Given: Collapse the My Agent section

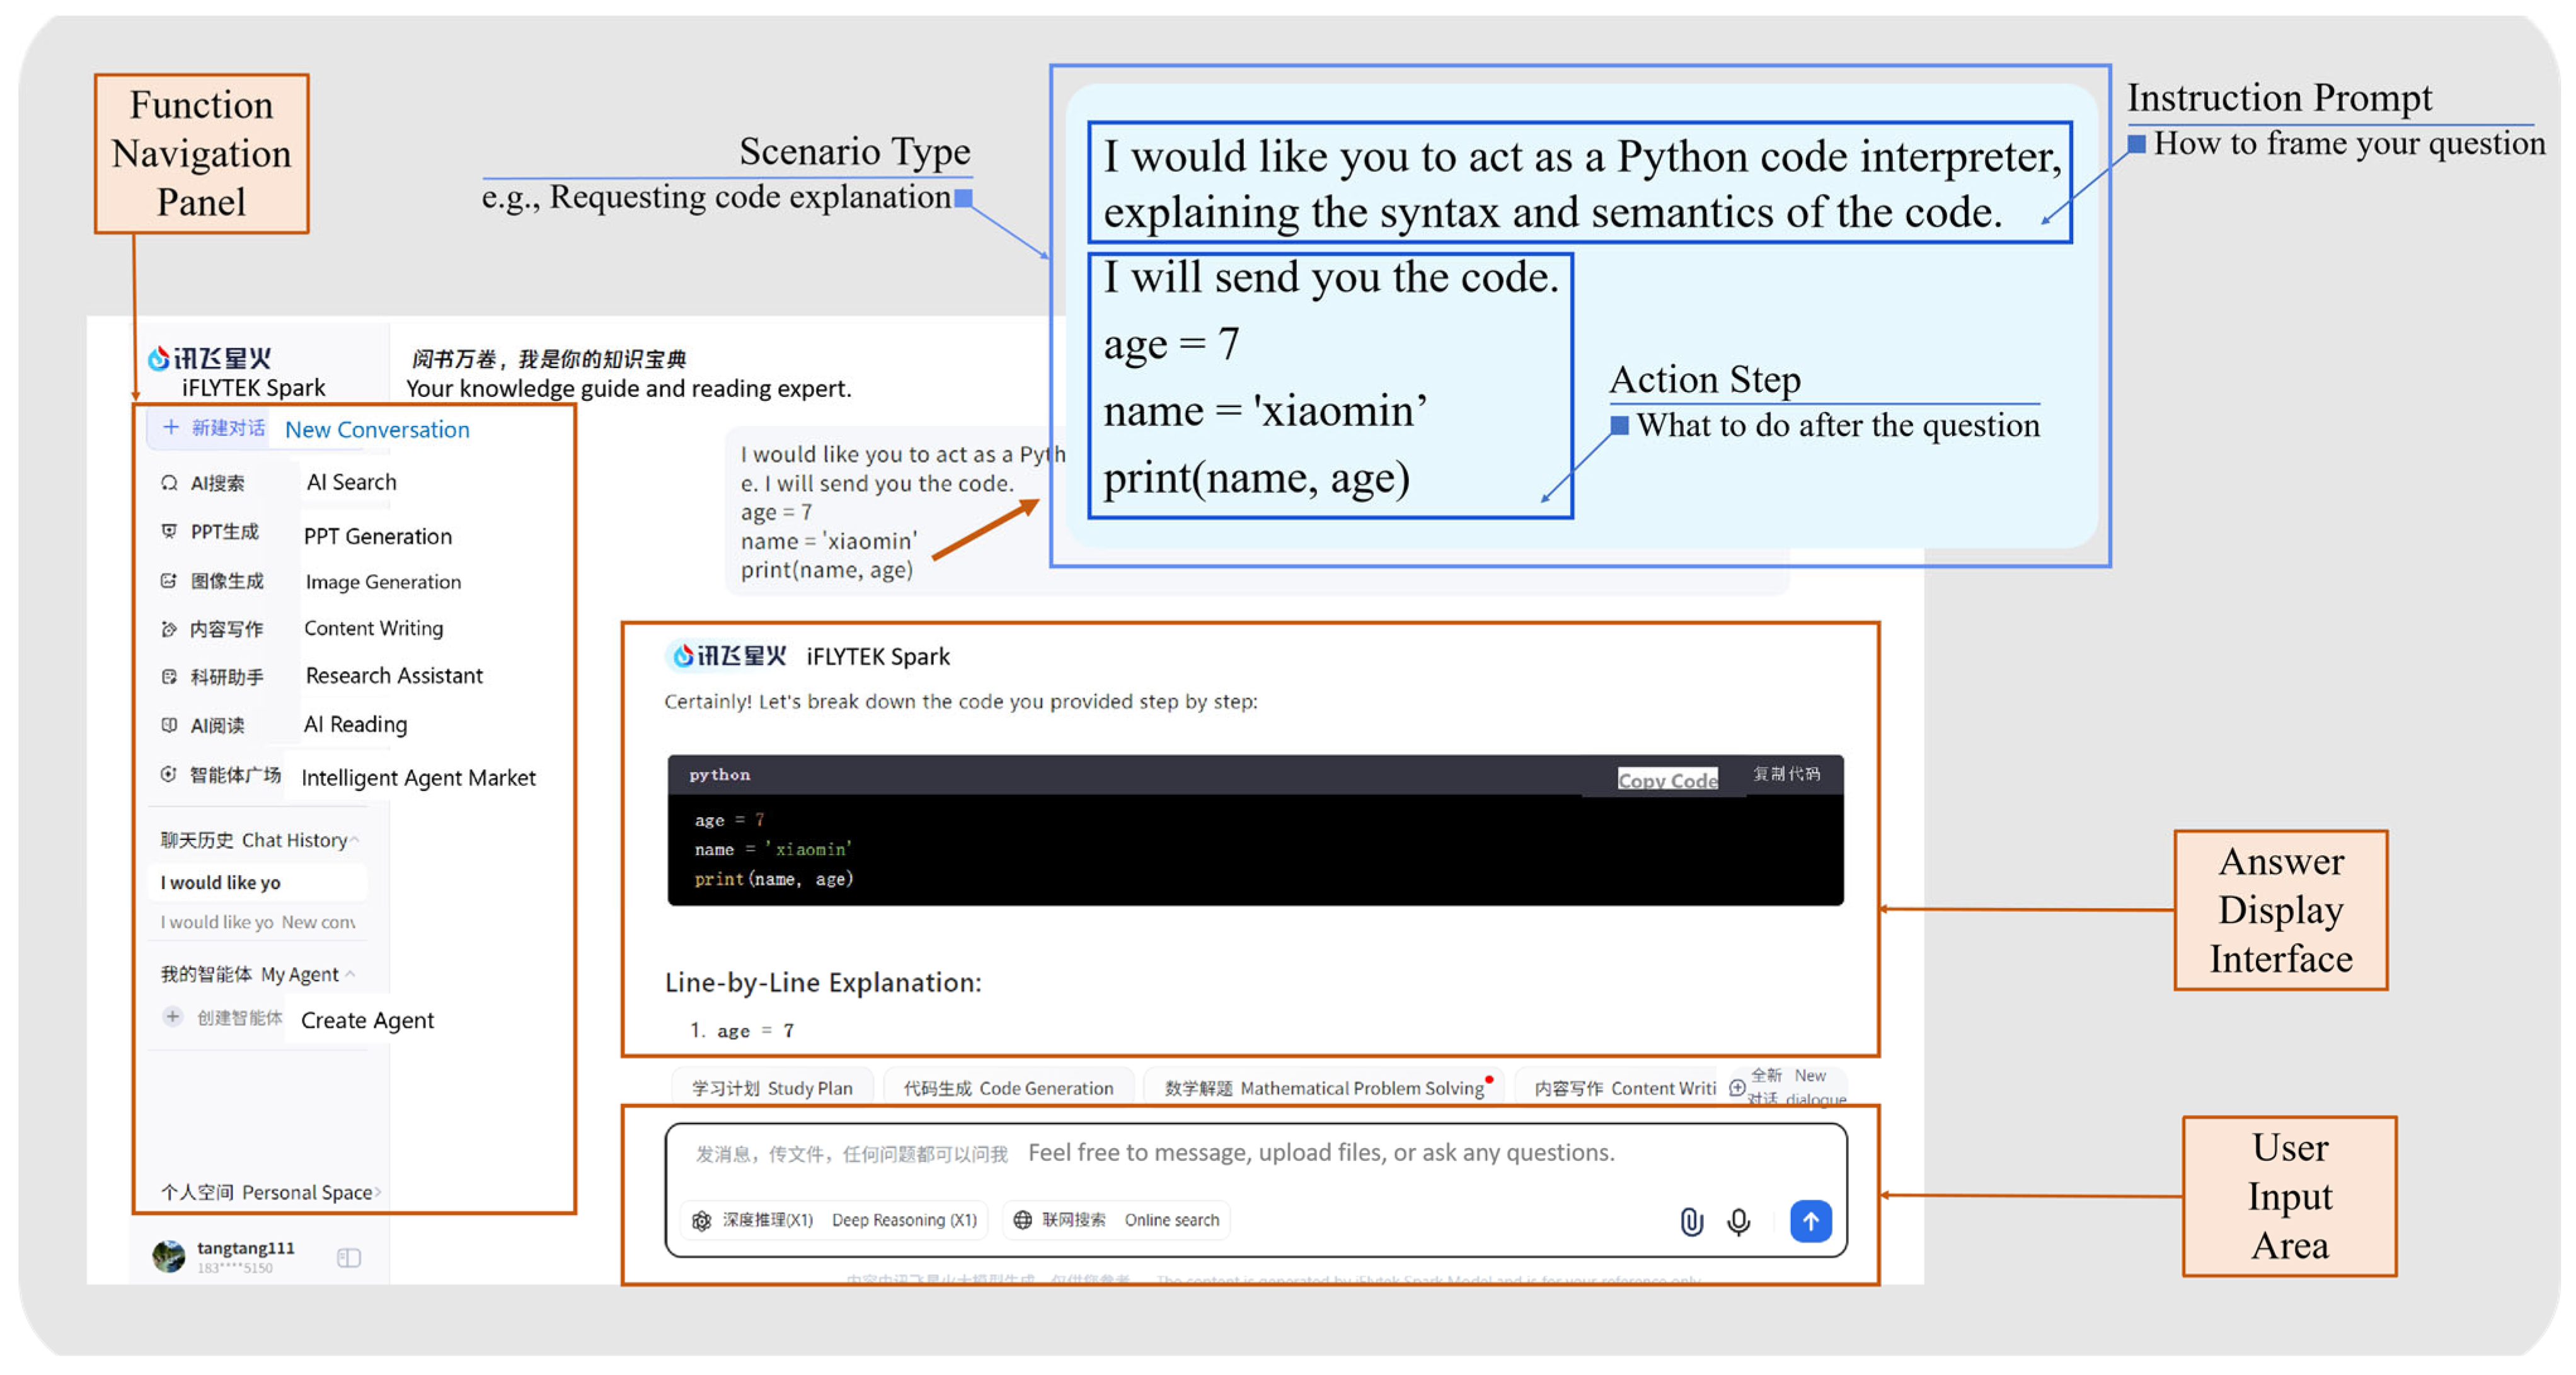Looking at the screenshot, I should (350, 974).
